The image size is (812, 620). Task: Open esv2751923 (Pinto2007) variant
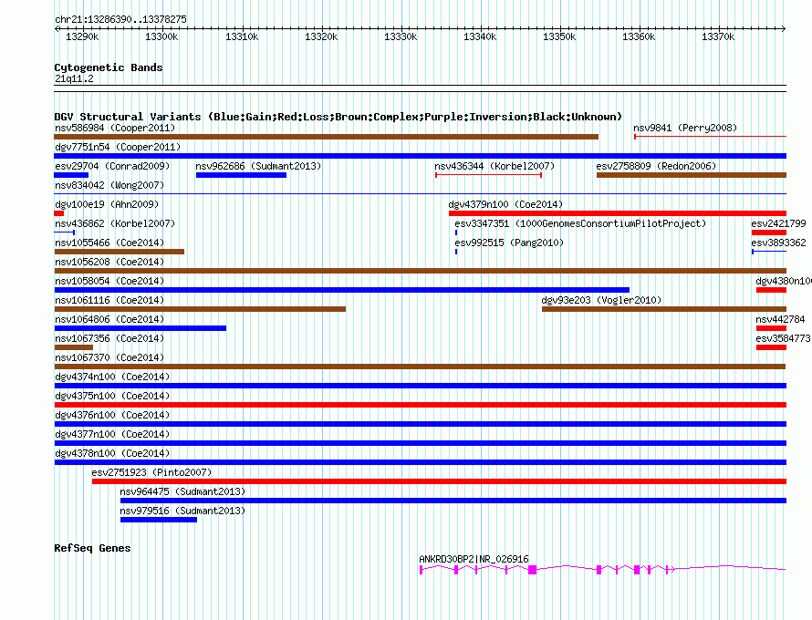tap(151, 472)
